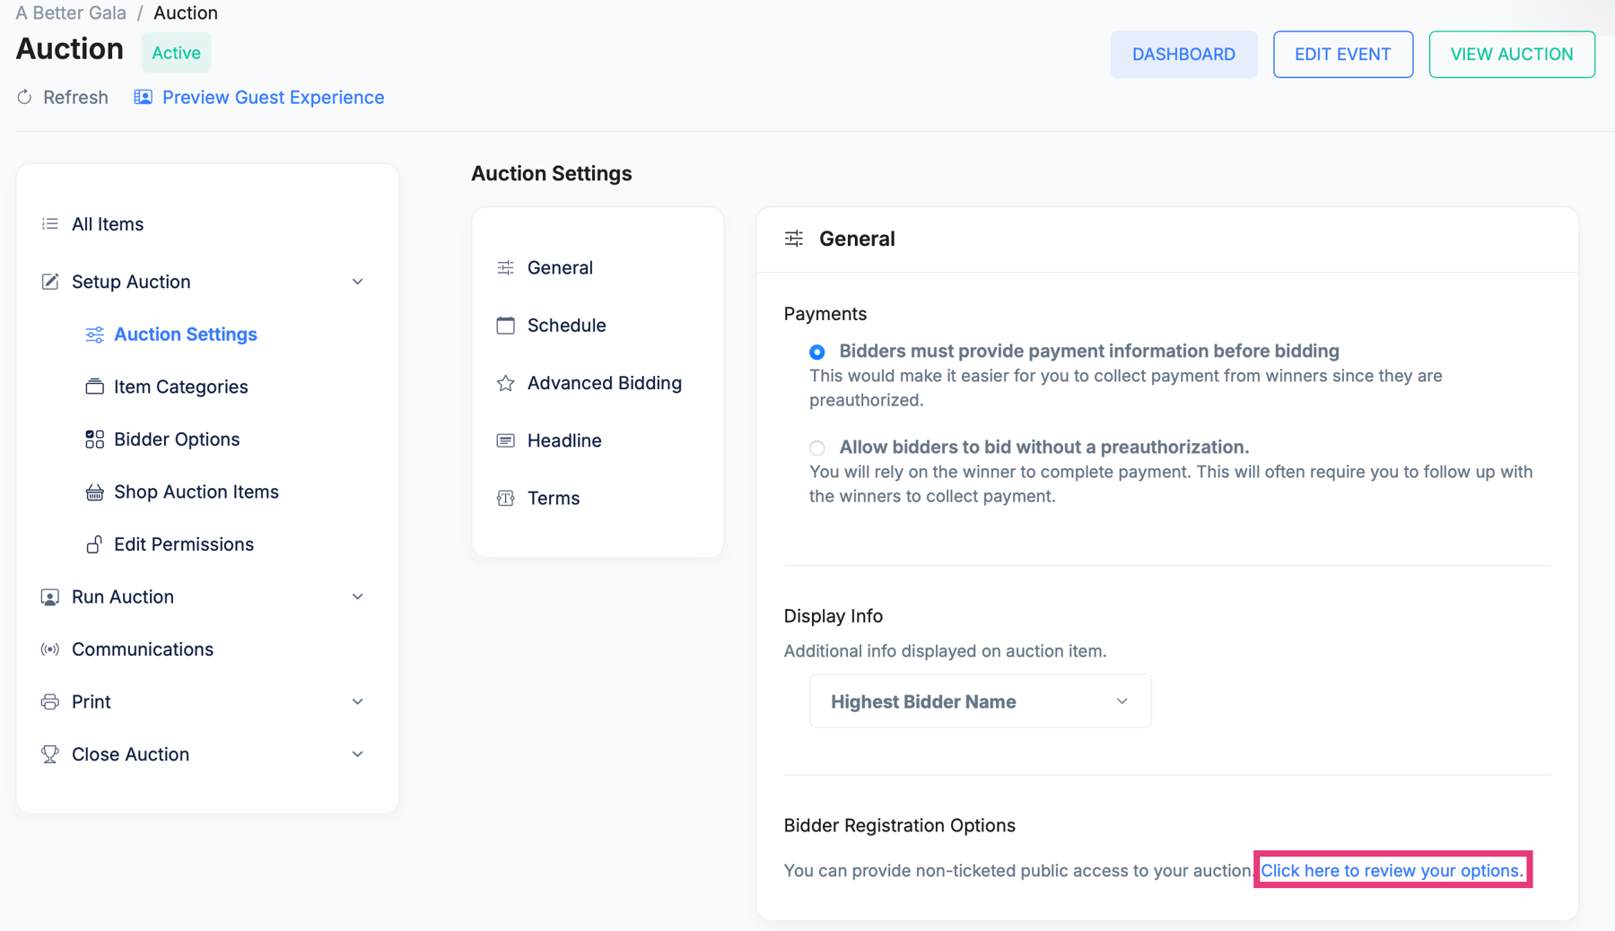Screen dimensions: 1615x931
Task: Click the Communications broadcast icon
Action: 50,649
